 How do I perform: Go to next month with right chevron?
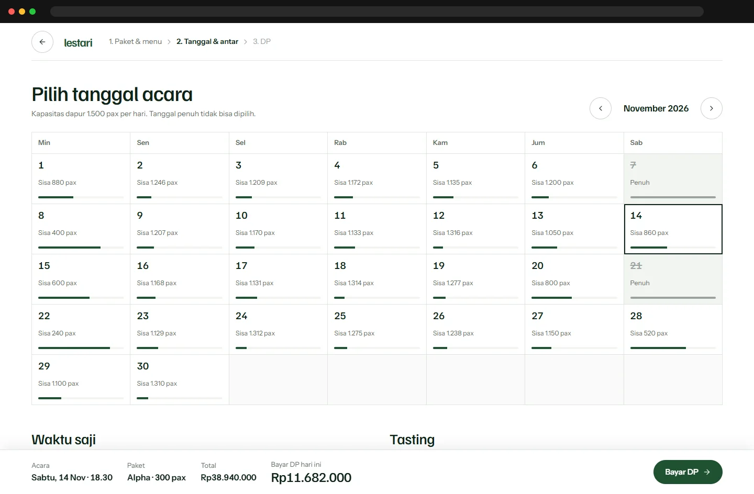point(712,108)
